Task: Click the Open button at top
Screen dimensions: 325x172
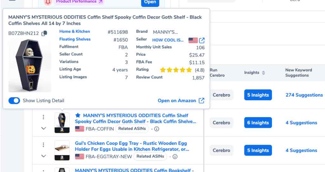Action: (150, 2)
